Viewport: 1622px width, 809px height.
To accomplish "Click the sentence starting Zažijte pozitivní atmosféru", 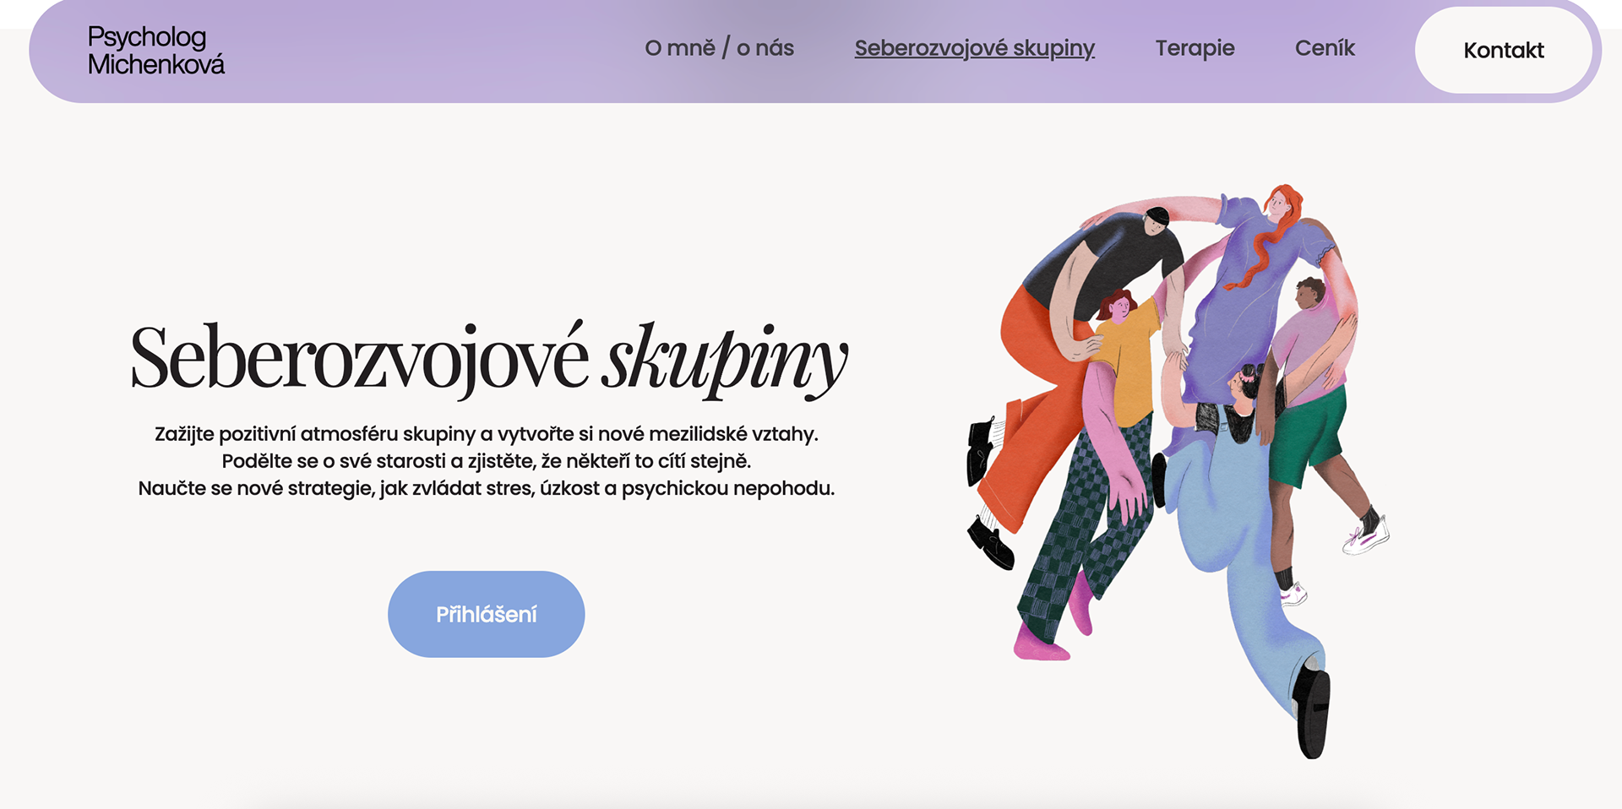I will (487, 434).
